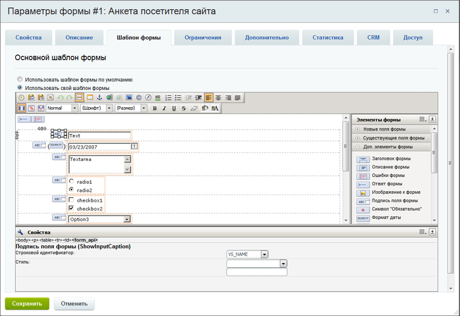The height and width of the screenshot is (316, 460).
Task: Select Использовать шаблон формы по умолчанию
Action: click(20, 79)
